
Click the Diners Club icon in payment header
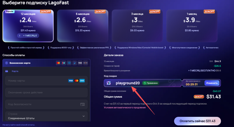(x=69, y=63)
